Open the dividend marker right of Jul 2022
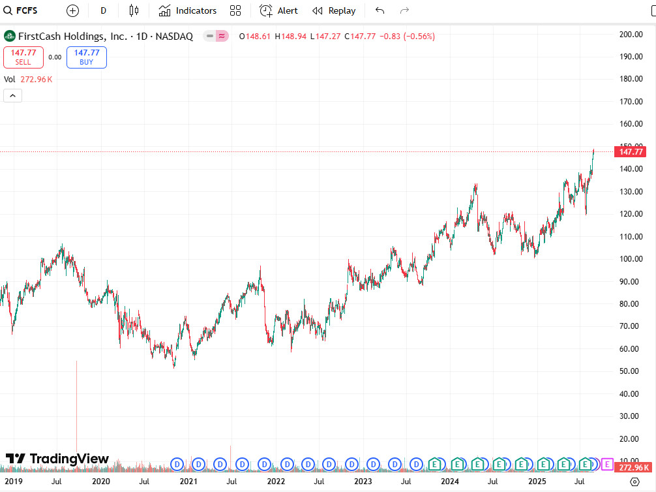The height and width of the screenshot is (492, 656). click(x=329, y=465)
